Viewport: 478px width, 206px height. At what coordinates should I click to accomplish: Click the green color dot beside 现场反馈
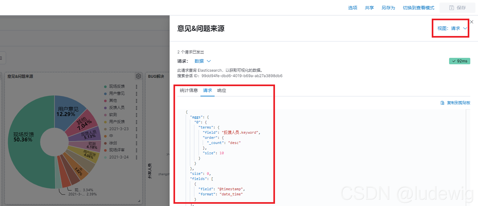pos(105,86)
